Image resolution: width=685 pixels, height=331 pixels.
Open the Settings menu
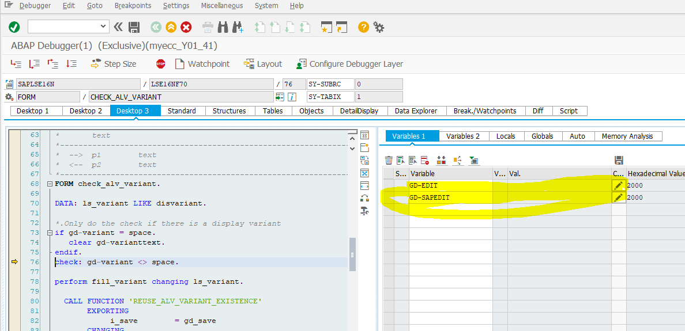(x=176, y=6)
